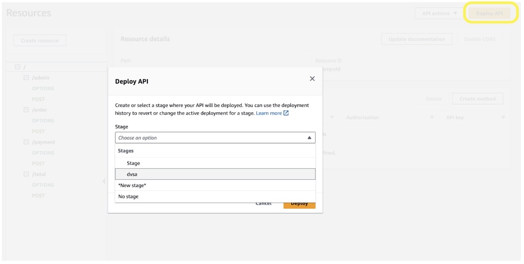Collapse the root / resource node

pyautogui.click(x=17, y=67)
